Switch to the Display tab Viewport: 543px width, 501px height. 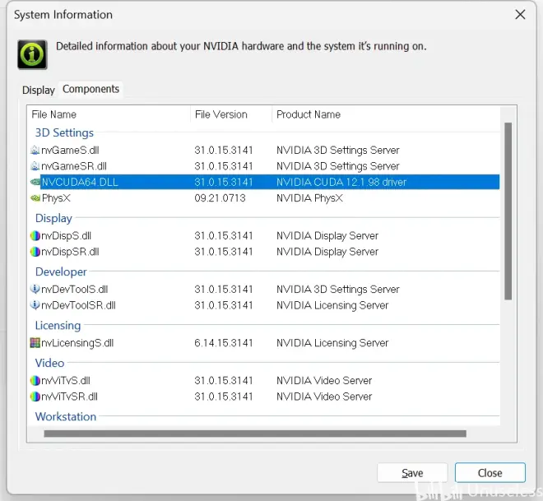39,90
